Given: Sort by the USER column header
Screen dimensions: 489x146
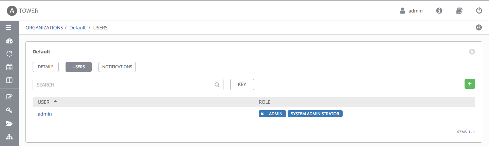Looking at the screenshot, I should pos(43,102).
